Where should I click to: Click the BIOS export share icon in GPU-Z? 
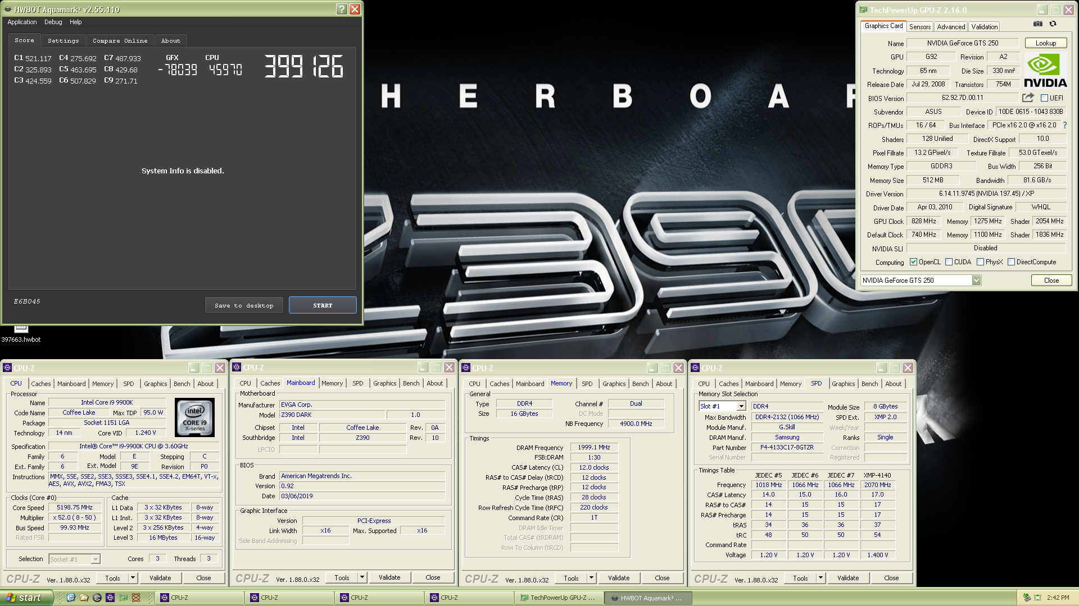click(x=1028, y=98)
